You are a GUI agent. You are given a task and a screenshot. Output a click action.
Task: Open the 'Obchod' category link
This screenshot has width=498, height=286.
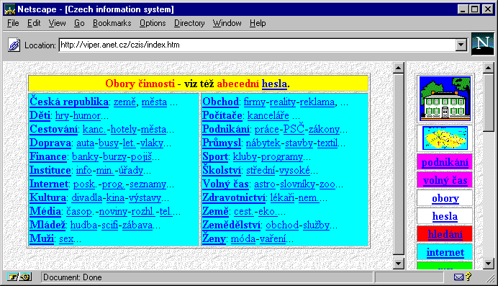coord(220,102)
